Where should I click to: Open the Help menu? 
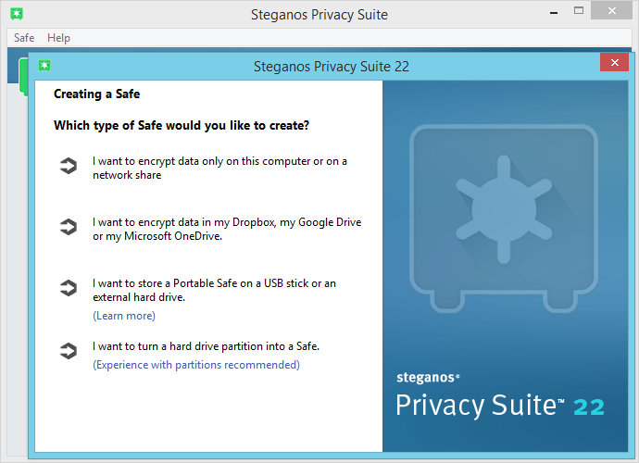tap(58, 38)
